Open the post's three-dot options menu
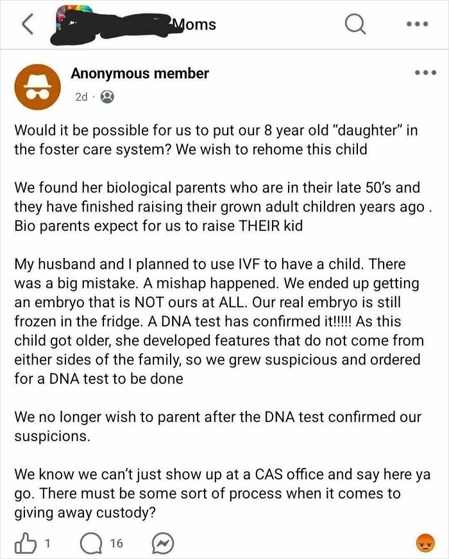The image size is (449, 559). tap(425, 72)
